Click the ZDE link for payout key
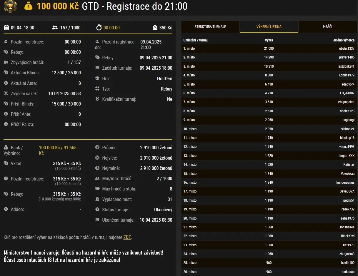 point(127,237)
